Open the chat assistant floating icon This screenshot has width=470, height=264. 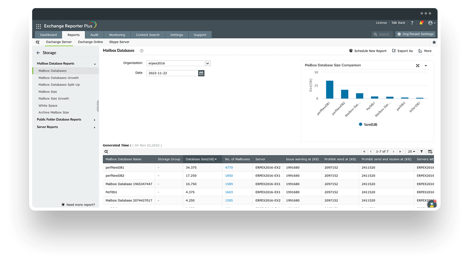tap(432, 204)
